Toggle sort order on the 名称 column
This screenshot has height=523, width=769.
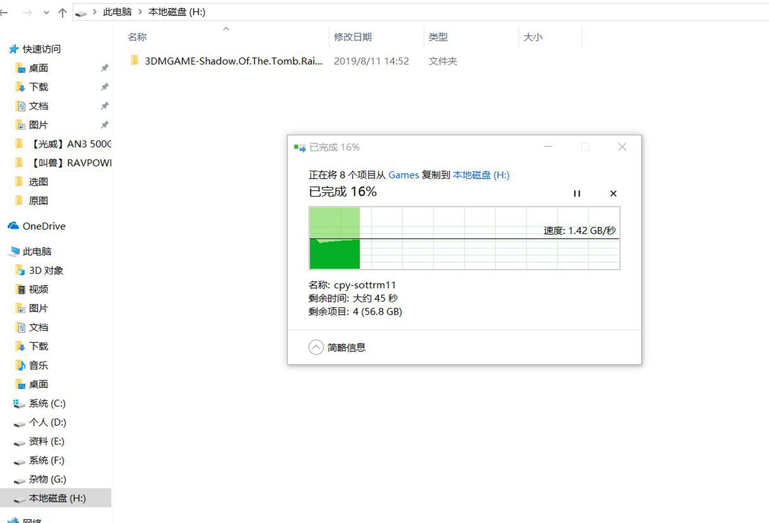pyautogui.click(x=136, y=37)
